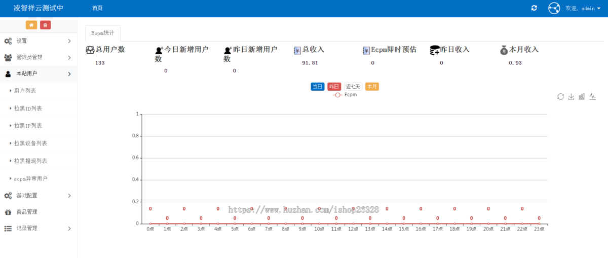Collapse the 本站用户 menu chevron

point(69,74)
